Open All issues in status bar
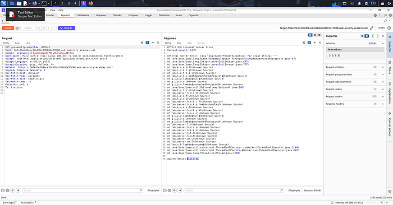 [28, 203]
